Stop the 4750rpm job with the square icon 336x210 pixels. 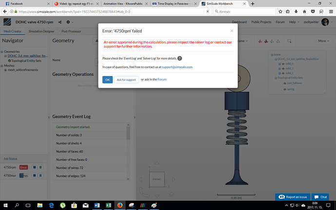(x=34, y=167)
